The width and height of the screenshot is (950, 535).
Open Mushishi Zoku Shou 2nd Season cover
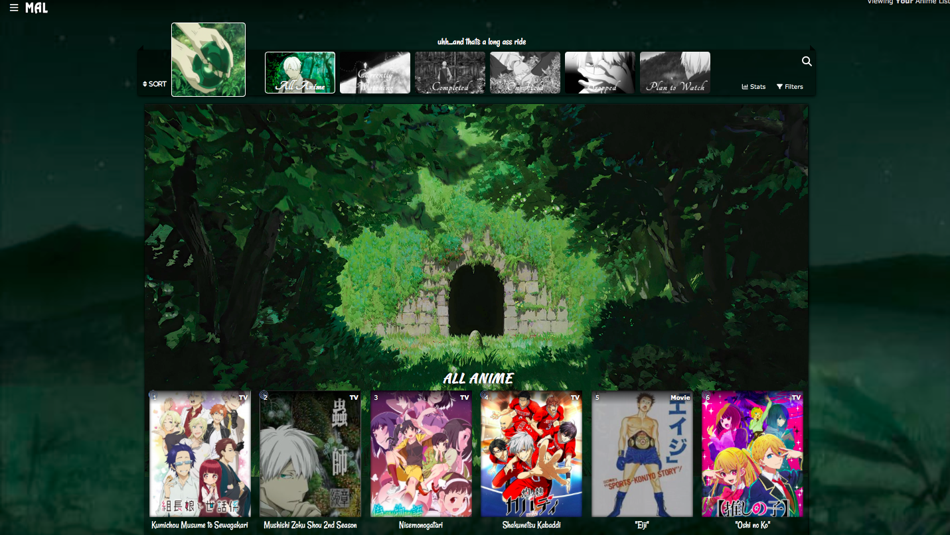pyautogui.click(x=310, y=454)
